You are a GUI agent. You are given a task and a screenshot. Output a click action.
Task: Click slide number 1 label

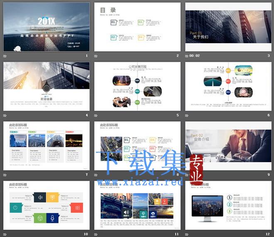[x=87, y=56]
